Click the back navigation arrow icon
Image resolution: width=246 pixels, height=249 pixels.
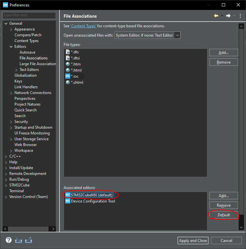click(x=216, y=16)
